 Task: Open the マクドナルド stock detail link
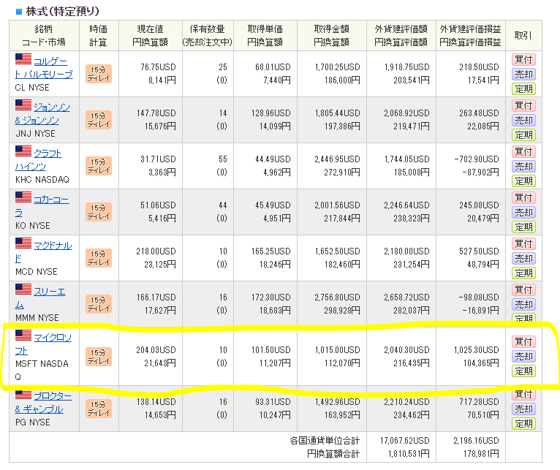[x=53, y=246]
